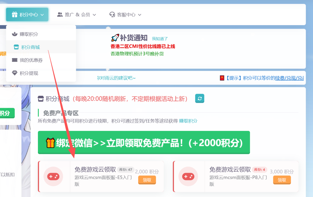Click the coupon icon beside 我的优惠券

14,60
